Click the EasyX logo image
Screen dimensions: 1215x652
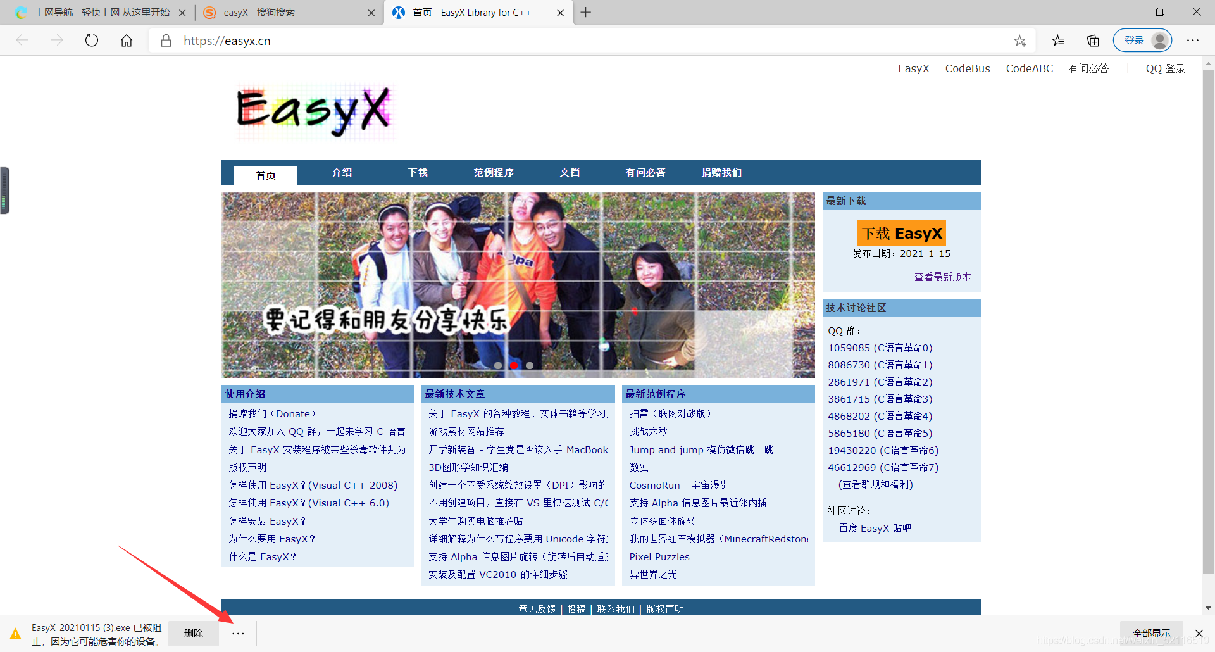point(313,111)
